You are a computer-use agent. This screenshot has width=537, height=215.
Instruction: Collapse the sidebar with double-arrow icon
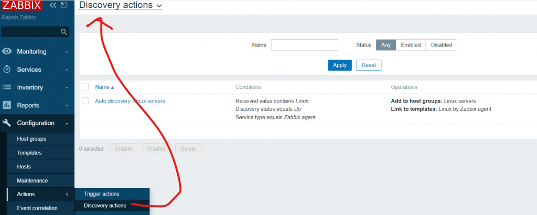pos(53,5)
